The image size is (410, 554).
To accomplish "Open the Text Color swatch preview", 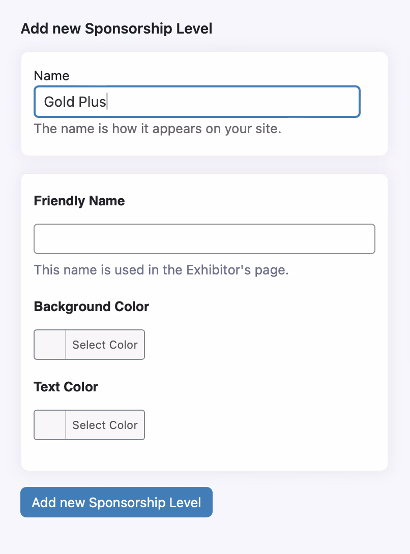I will point(50,425).
